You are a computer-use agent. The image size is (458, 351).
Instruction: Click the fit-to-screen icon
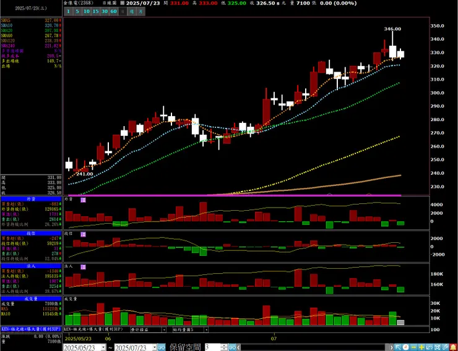coord(437,347)
